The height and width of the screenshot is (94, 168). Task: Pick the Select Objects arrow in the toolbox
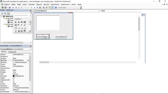[x=16, y=22]
